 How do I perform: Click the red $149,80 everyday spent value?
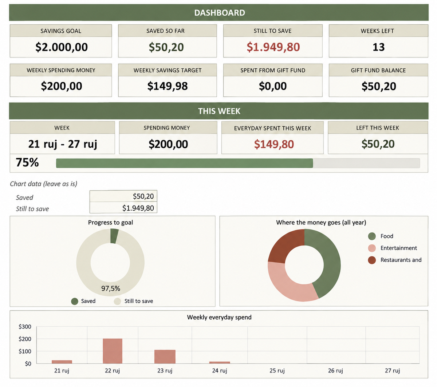[x=274, y=144]
